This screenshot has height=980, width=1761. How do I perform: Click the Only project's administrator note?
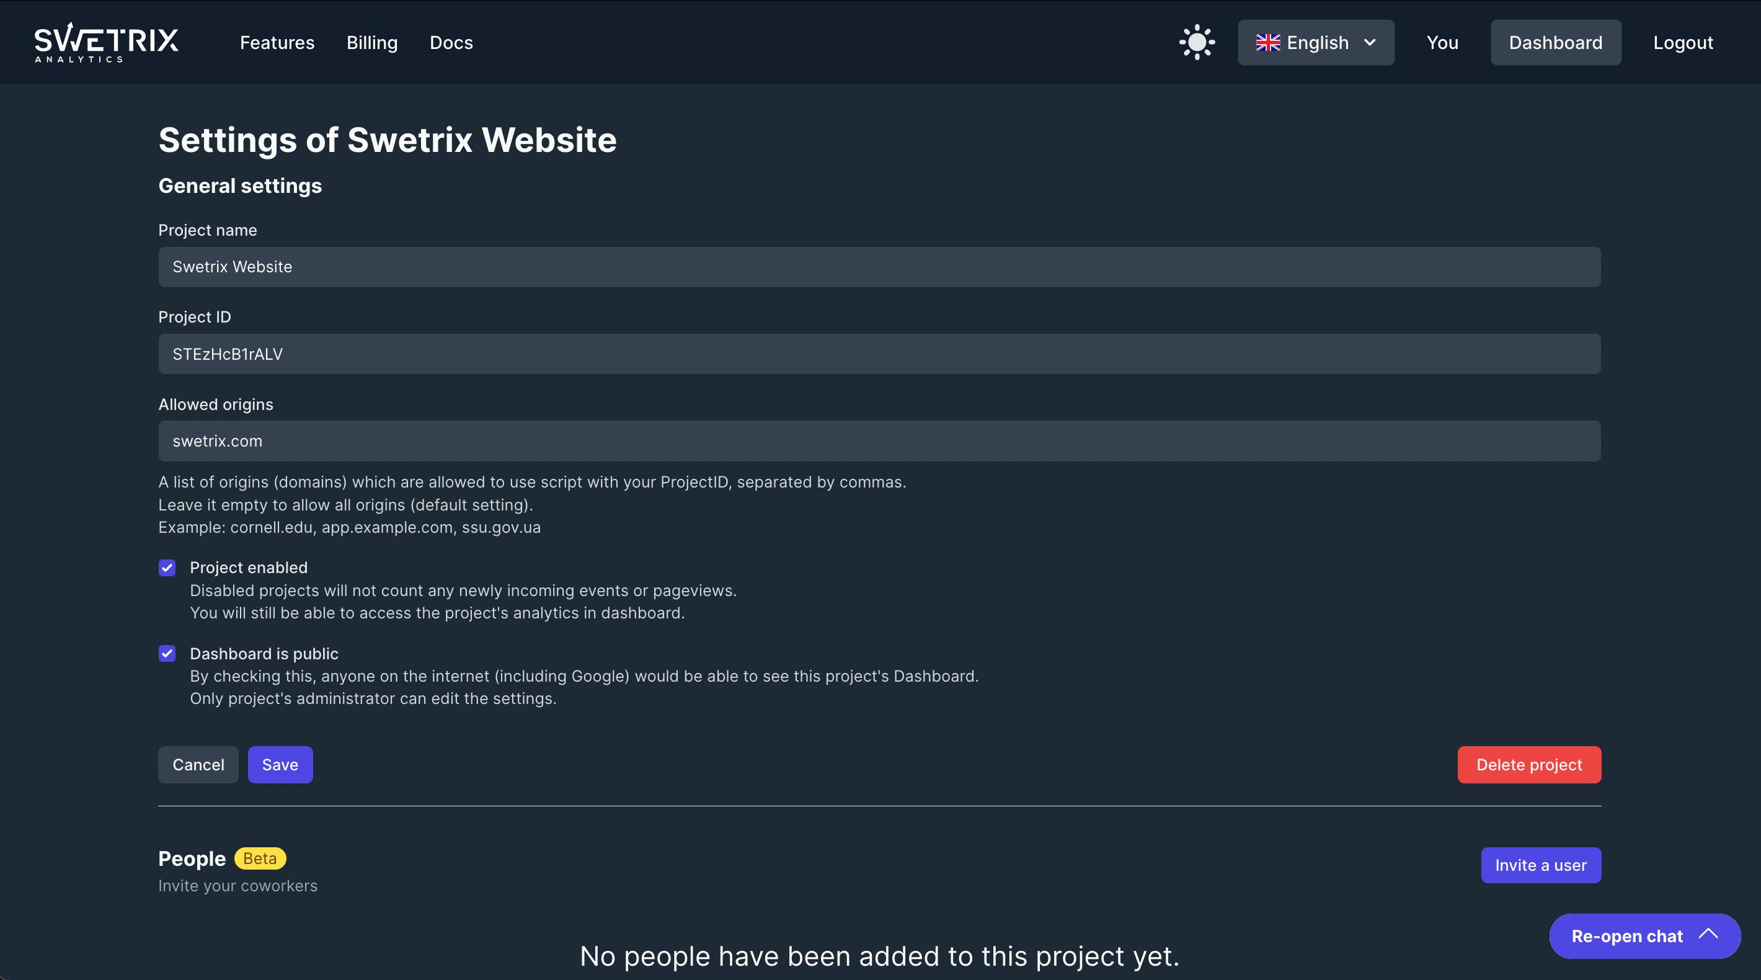click(x=373, y=698)
